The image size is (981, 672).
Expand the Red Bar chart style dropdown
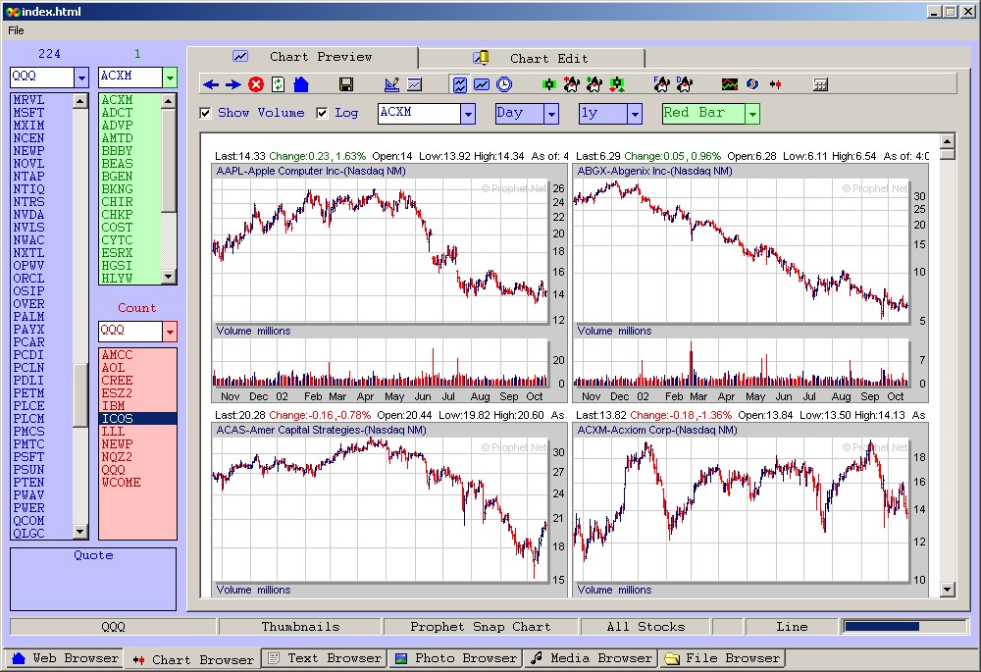click(x=752, y=114)
